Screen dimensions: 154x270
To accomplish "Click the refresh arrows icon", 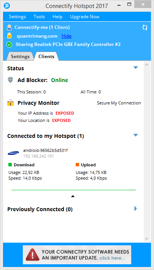I will pyautogui.click(x=145, y=27).
